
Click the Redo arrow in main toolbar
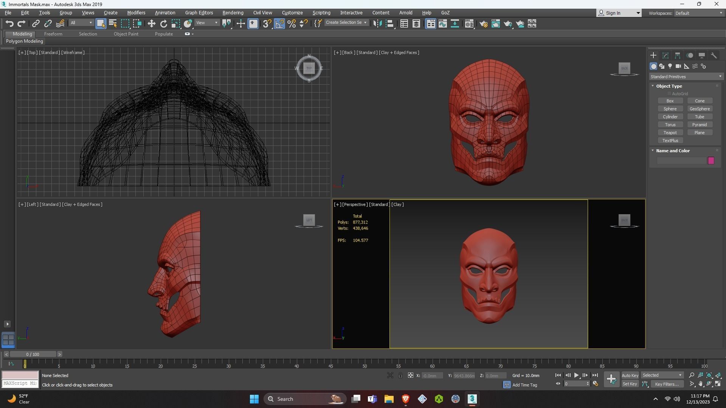[x=22, y=24]
